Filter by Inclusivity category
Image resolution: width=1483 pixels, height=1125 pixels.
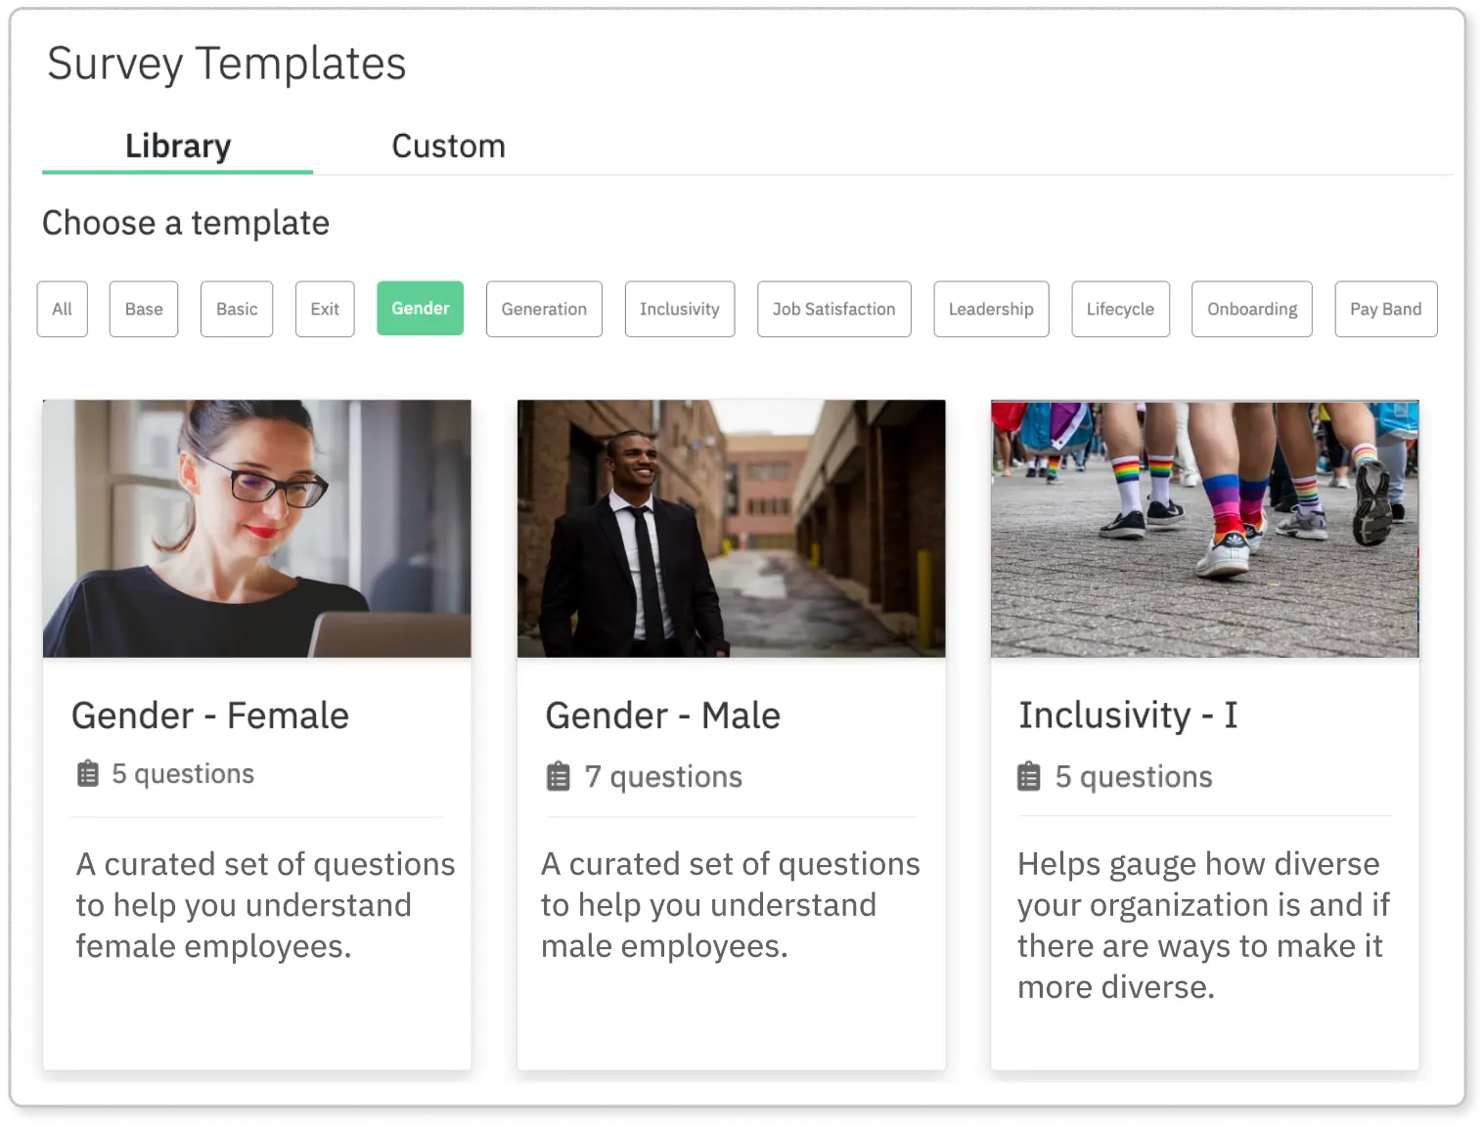[680, 309]
